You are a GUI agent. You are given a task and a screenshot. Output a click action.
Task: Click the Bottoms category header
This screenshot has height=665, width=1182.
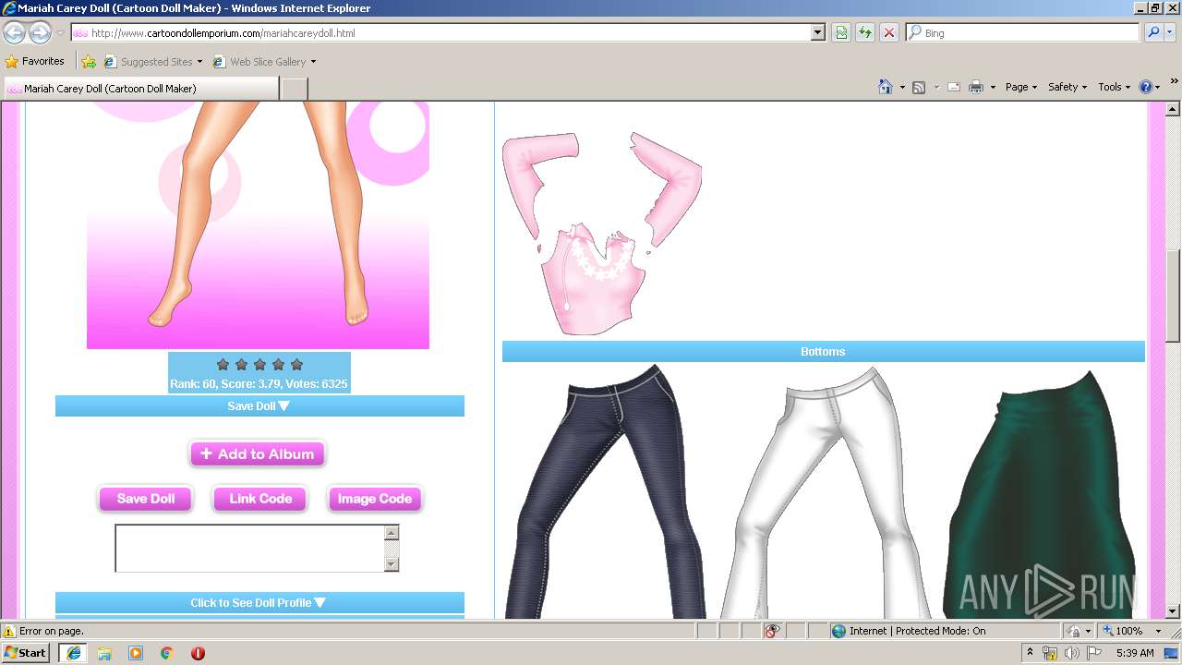point(823,351)
